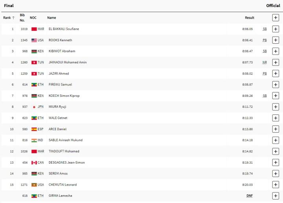Viewport: 283px width, 203px height.
Task: Expand SEREM Amos row details
Action: (276, 173)
